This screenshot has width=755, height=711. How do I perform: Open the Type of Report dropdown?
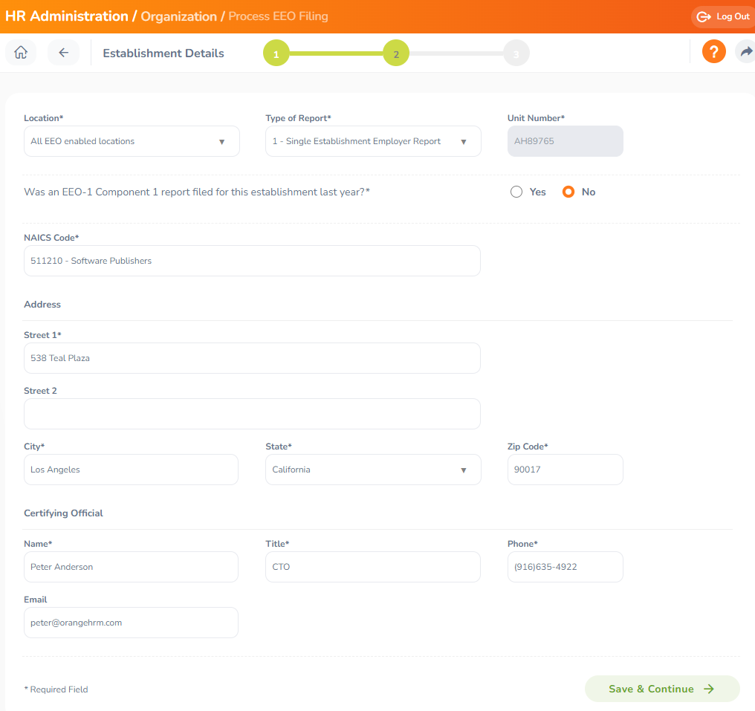coord(373,141)
